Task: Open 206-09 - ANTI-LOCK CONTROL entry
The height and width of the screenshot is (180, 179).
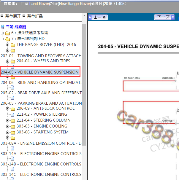Action: click(46, 108)
